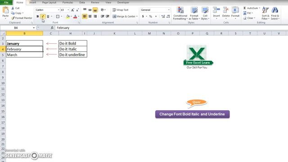Switch to the Insert tab
288x162 pixels.
tap(33, 3)
